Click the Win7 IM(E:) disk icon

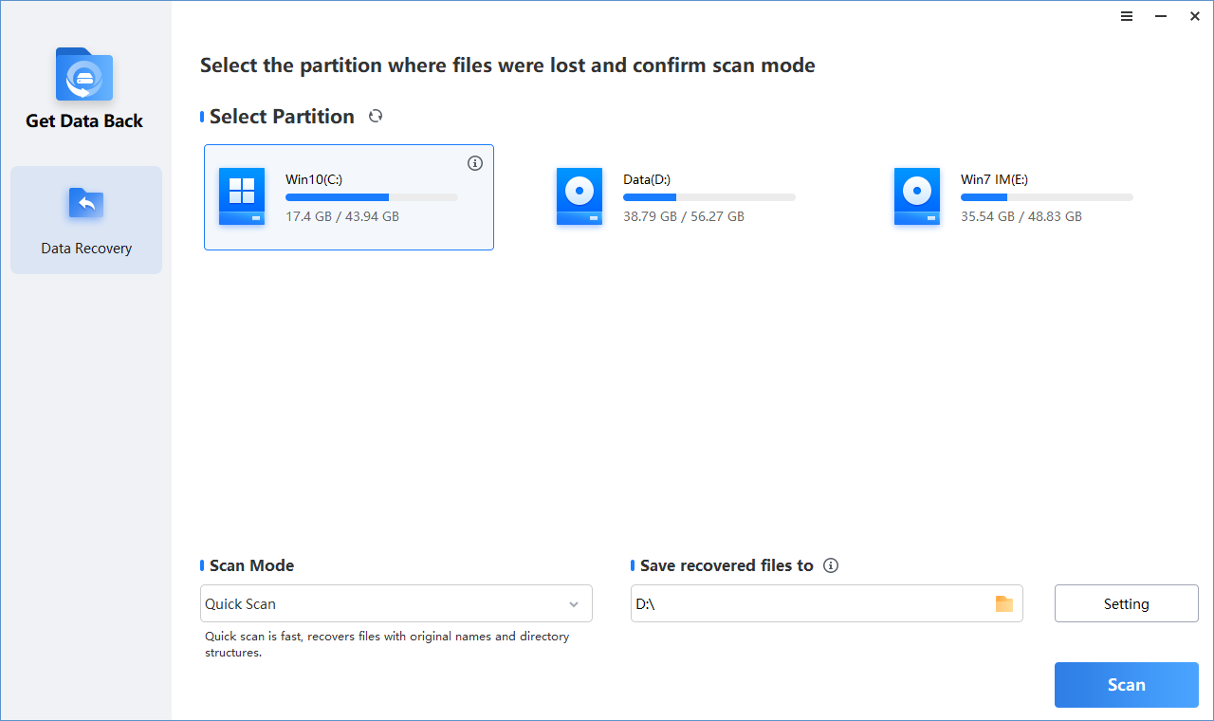point(917,196)
